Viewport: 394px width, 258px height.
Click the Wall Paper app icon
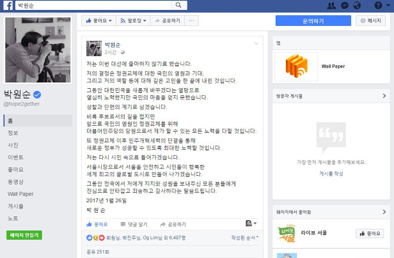[296, 66]
